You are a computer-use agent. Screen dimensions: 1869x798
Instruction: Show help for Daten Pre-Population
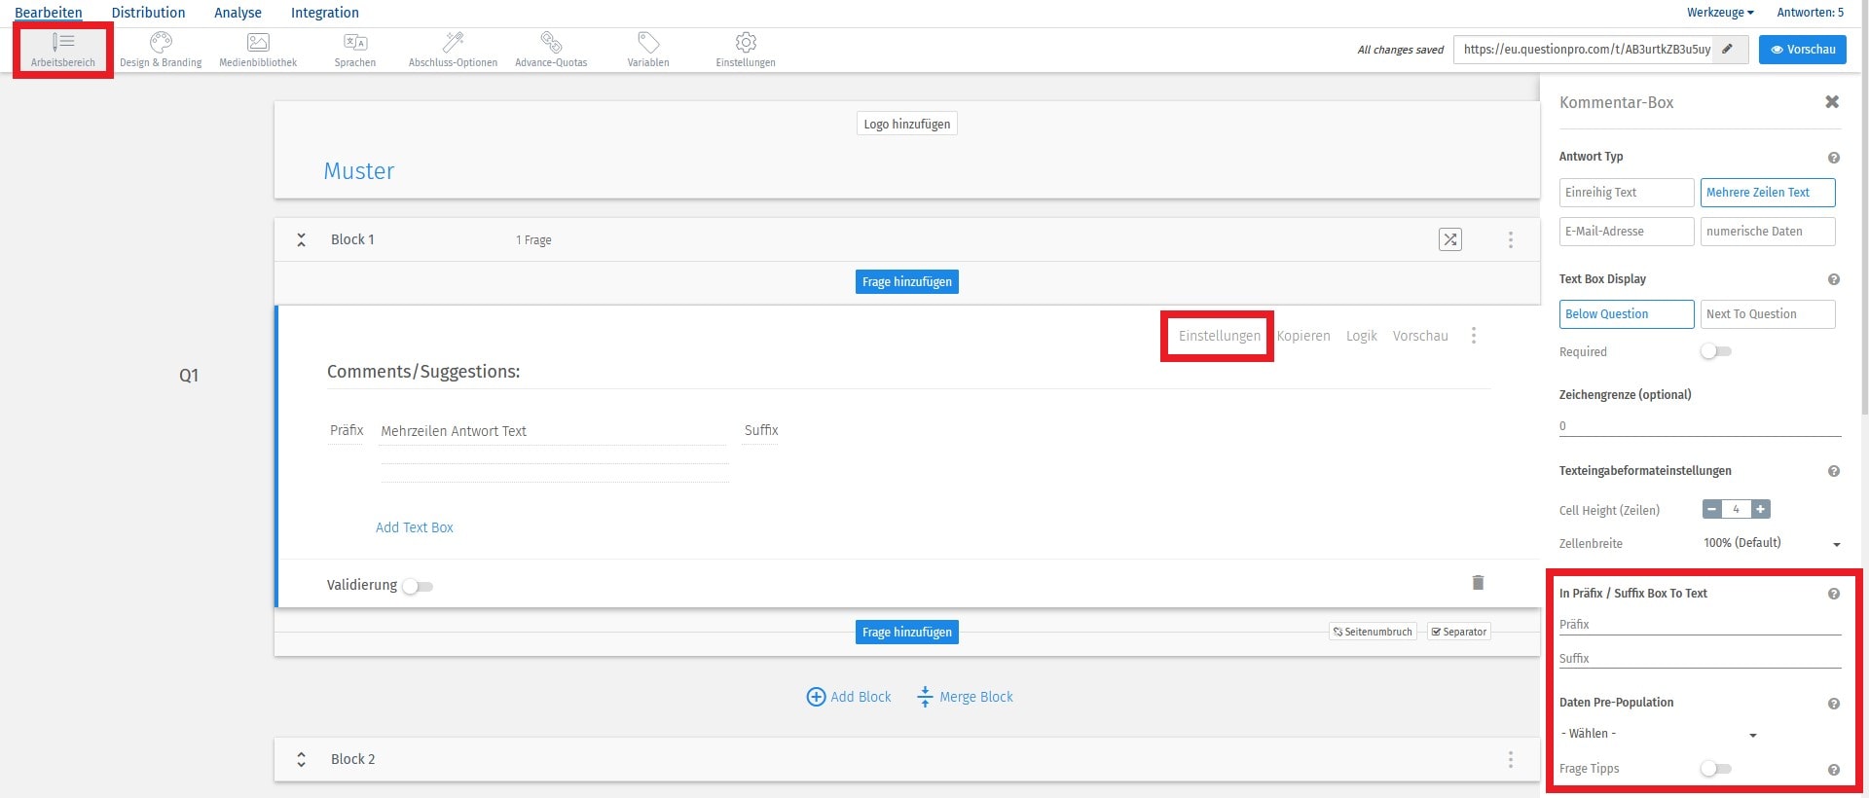[1834, 704]
